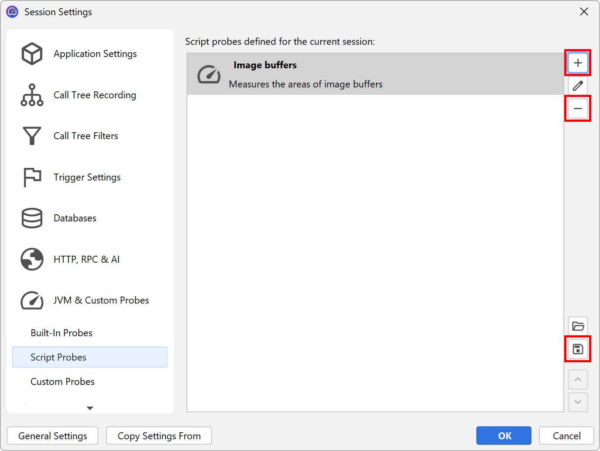Click the pencil icon to edit the probe

(578, 86)
